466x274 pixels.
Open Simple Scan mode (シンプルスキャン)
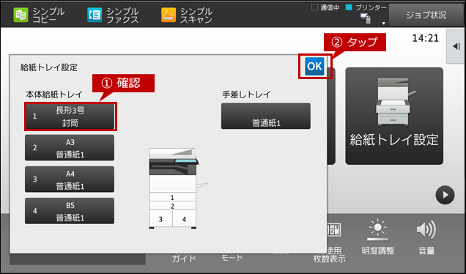pyautogui.click(x=187, y=15)
